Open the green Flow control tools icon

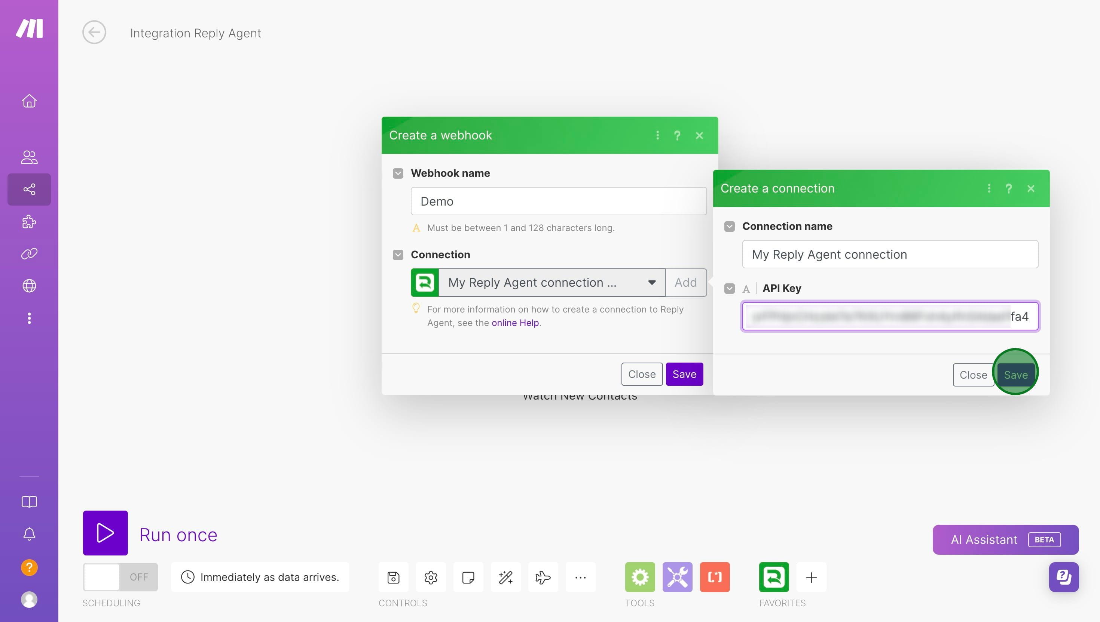click(640, 577)
